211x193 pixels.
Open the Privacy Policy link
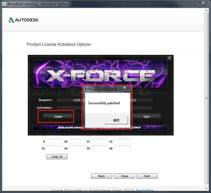coord(145,190)
